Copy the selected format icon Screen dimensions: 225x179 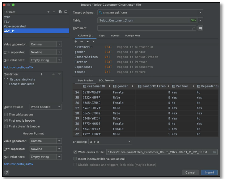(x=60, y=12)
